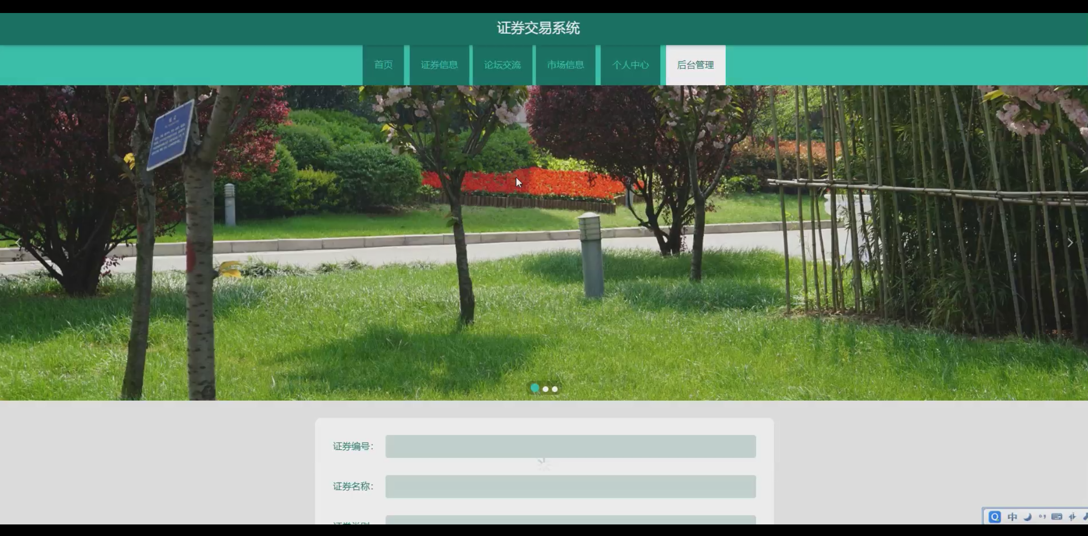Activate the third carousel dot indicator
Viewport: 1088px width, 536px height.
554,389
